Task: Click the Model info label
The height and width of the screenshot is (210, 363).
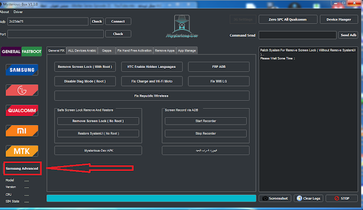Action: coord(10,180)
